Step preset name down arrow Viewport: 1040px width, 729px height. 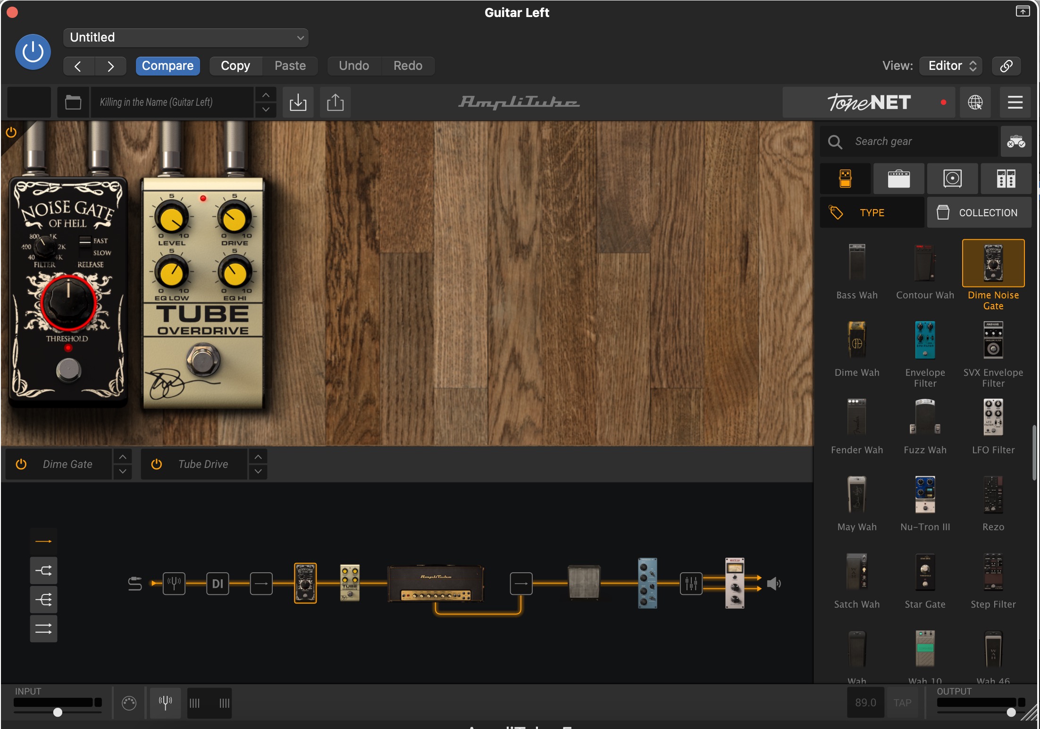[266, 109]
